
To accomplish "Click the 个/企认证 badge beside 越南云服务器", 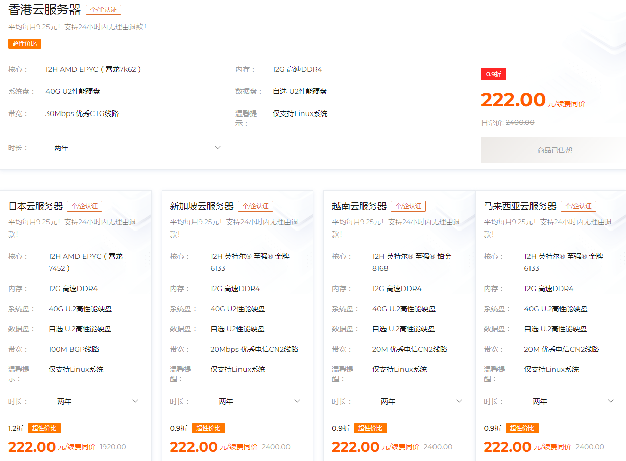I will 408,206.
